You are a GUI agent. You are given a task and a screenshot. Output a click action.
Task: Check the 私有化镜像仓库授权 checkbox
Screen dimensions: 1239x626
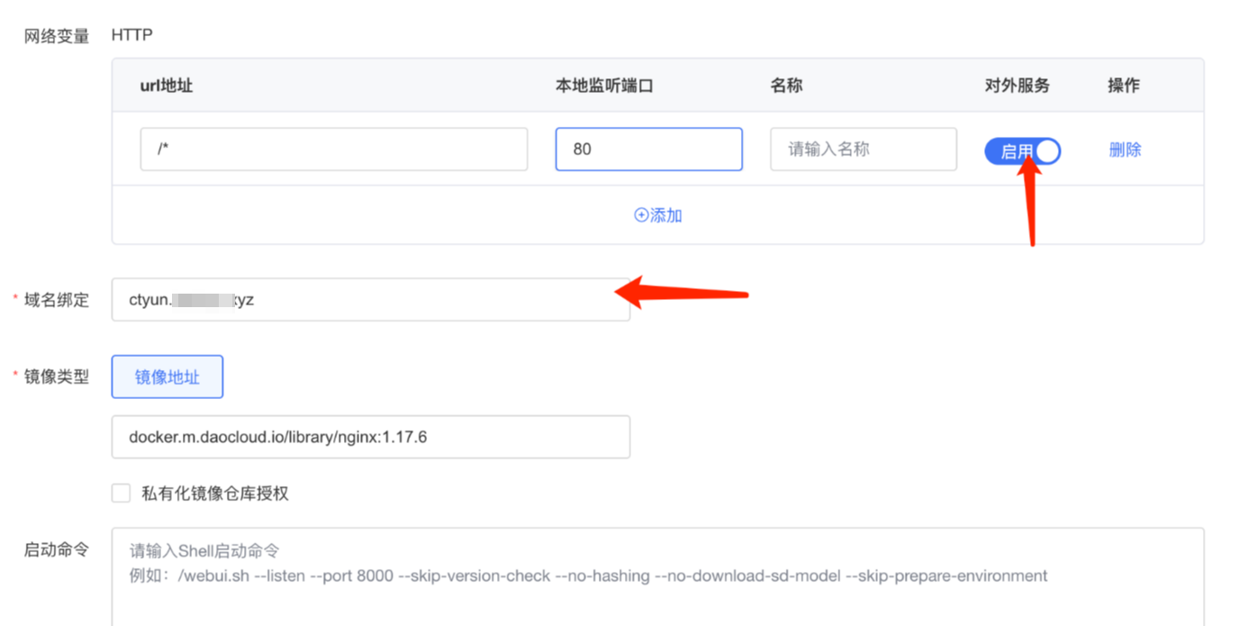[122, 493]
